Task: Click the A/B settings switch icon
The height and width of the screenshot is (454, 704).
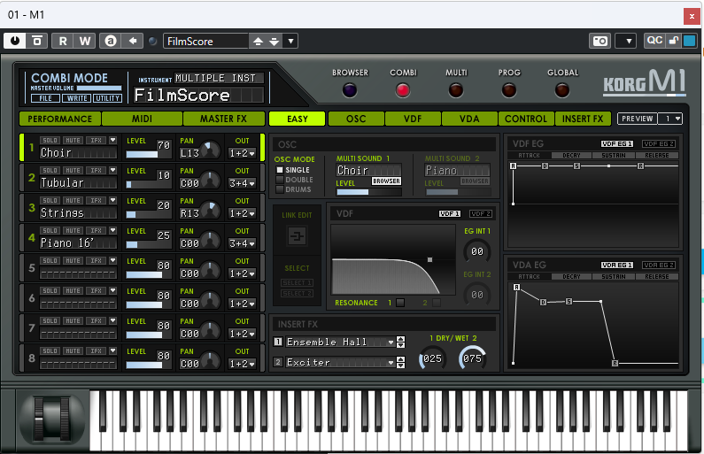Action: 111,41
